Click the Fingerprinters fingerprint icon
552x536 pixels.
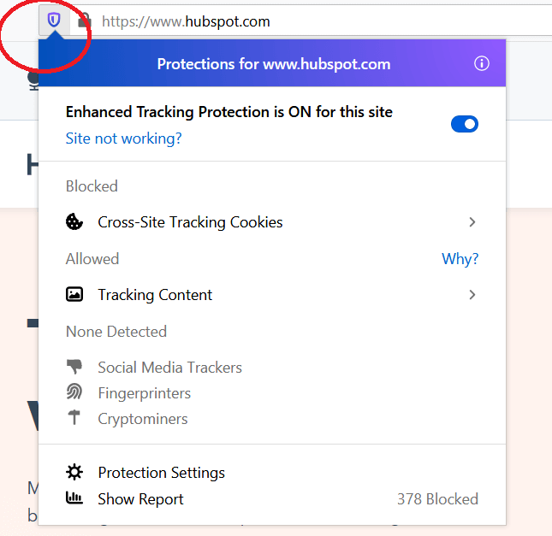tap(74, 393)
